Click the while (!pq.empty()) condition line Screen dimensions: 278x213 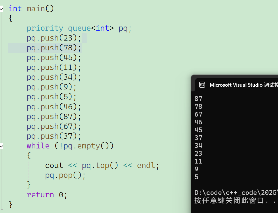[70, 146]
